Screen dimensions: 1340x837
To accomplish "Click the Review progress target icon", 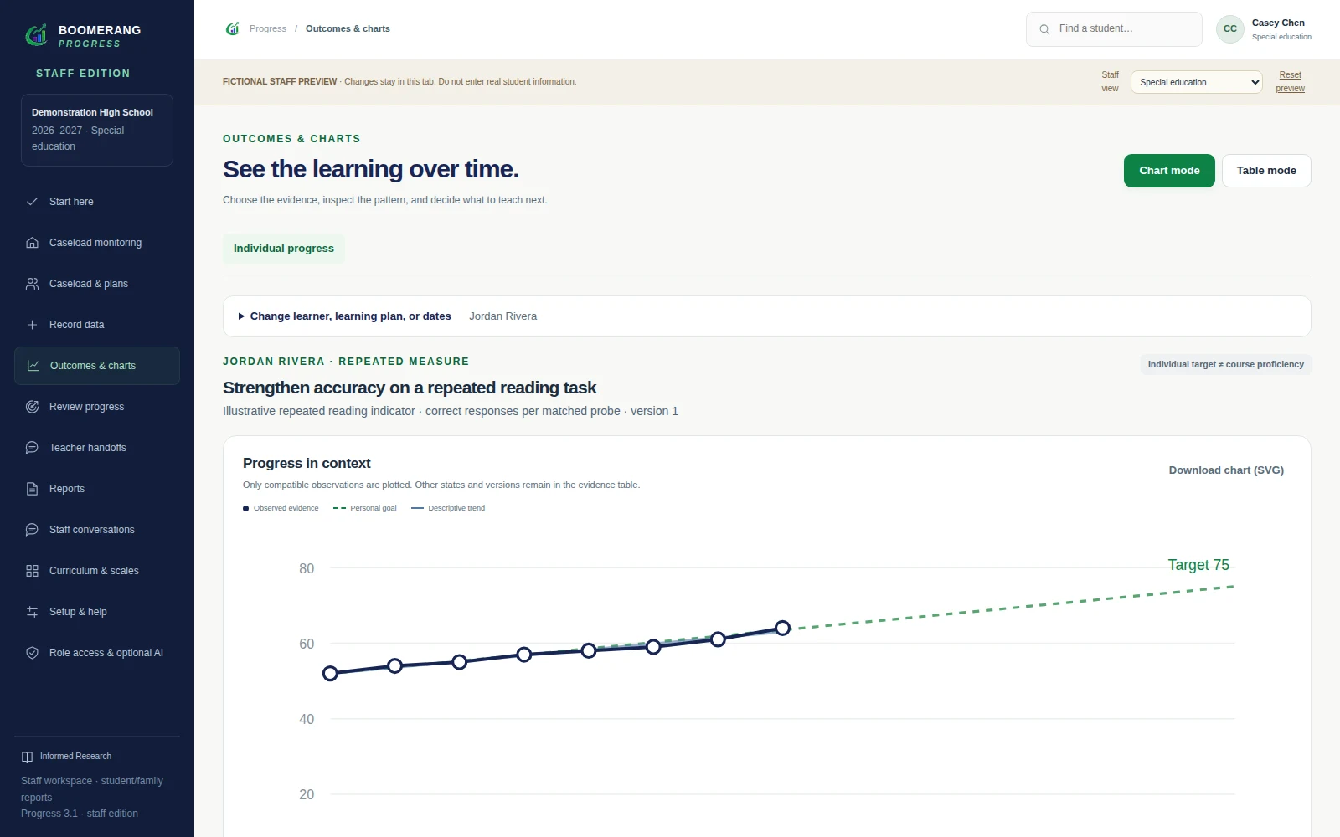I will 32,407.
